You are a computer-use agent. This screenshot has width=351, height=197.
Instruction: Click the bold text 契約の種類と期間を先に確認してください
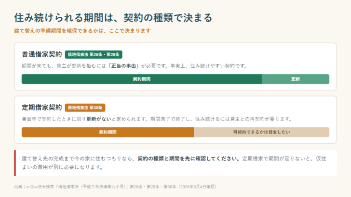tap(189, 159)
